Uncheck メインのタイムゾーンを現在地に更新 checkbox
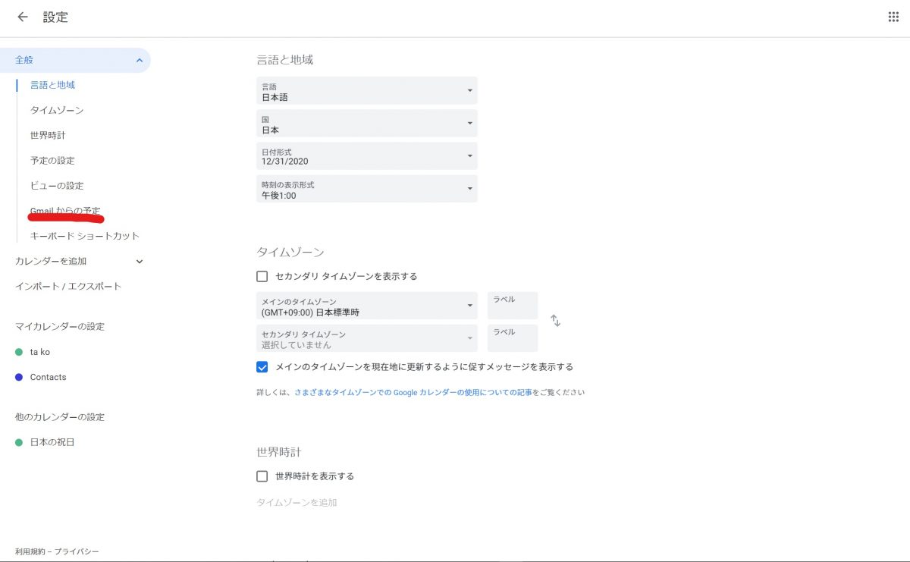Image resolution: width=910 pixels, height=562 pixels. click(262, 367)
